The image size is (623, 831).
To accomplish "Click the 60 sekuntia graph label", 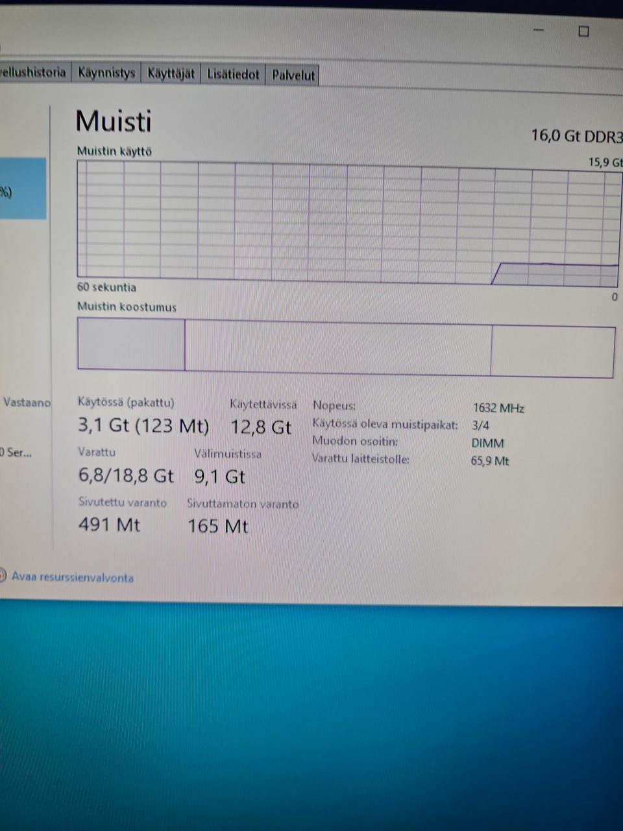I will [106, 287].
